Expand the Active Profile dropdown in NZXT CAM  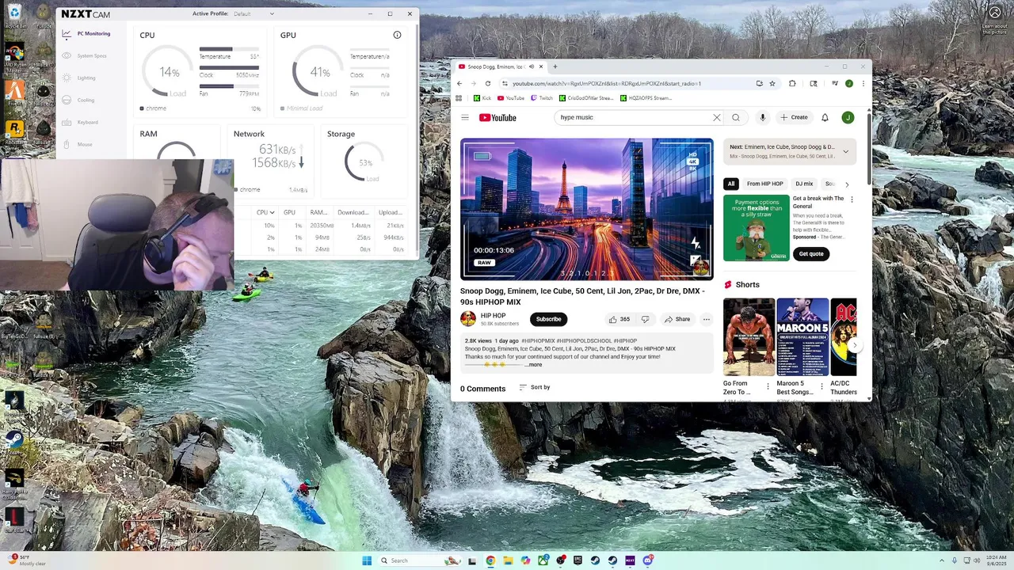coord(253,13)
